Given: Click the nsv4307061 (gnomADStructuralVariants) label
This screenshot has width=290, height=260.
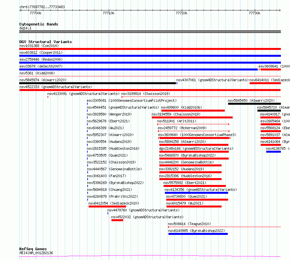Looking at the screenshot, I should (x=212, y=80).
